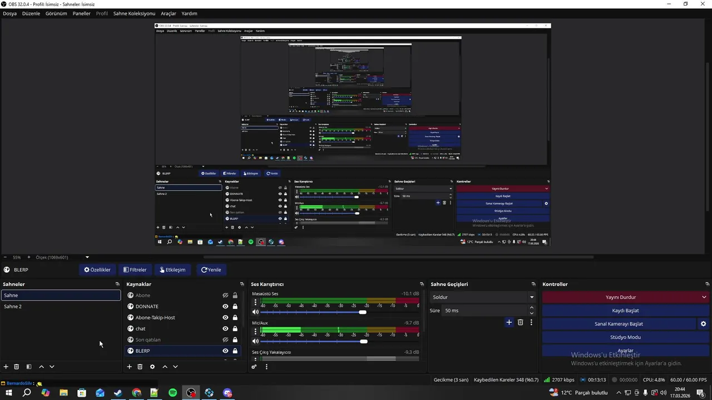Open audio mixer menu dots beside gears icon

266,367
